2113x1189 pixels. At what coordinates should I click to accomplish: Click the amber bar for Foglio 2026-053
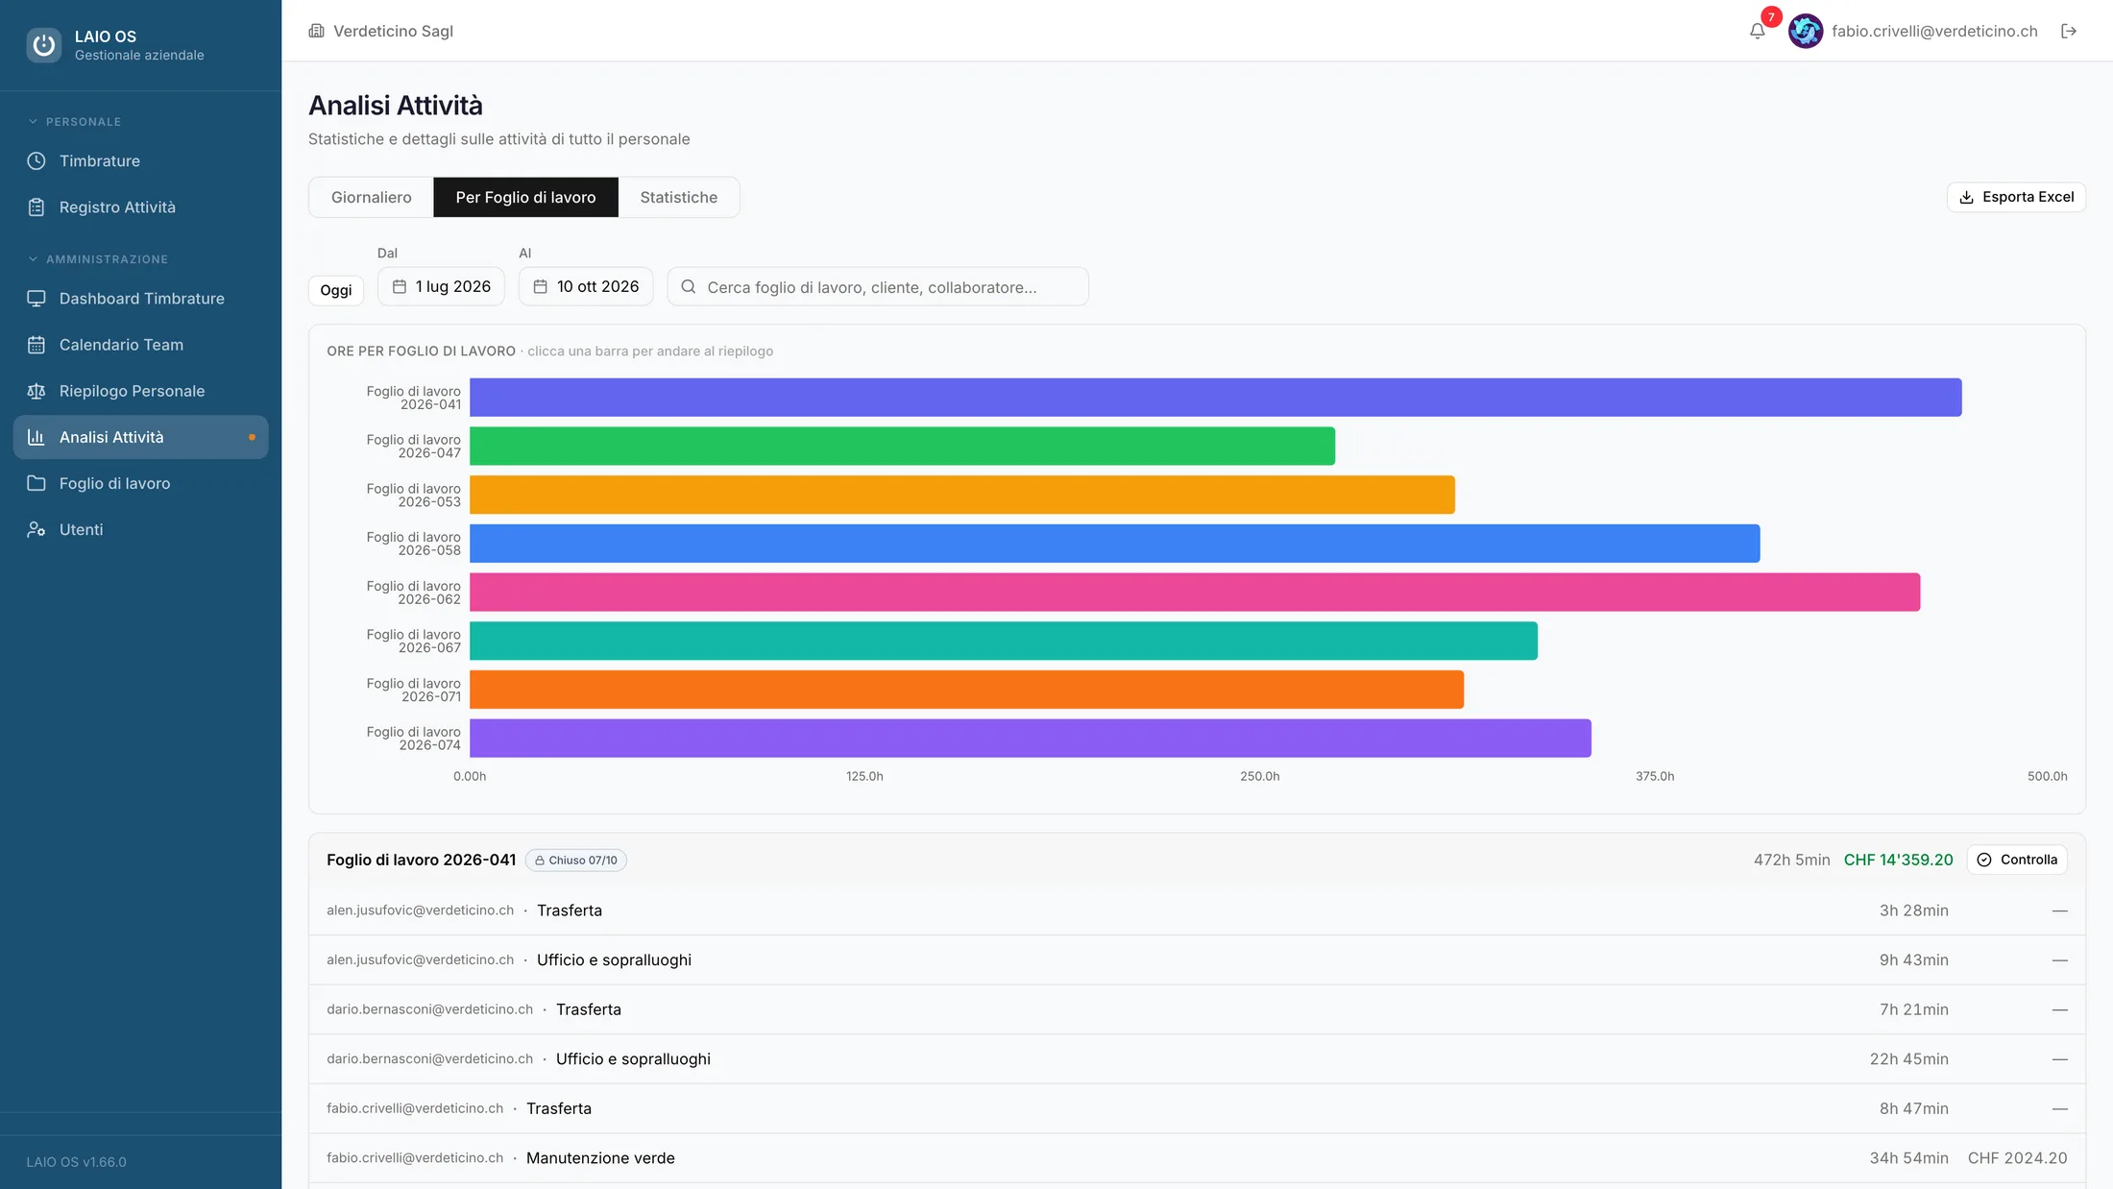tap(962, 495)
